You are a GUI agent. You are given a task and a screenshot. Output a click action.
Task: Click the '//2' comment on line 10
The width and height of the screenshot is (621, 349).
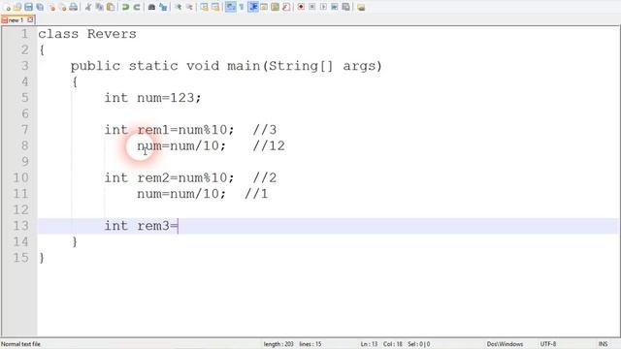click(265, 178)
